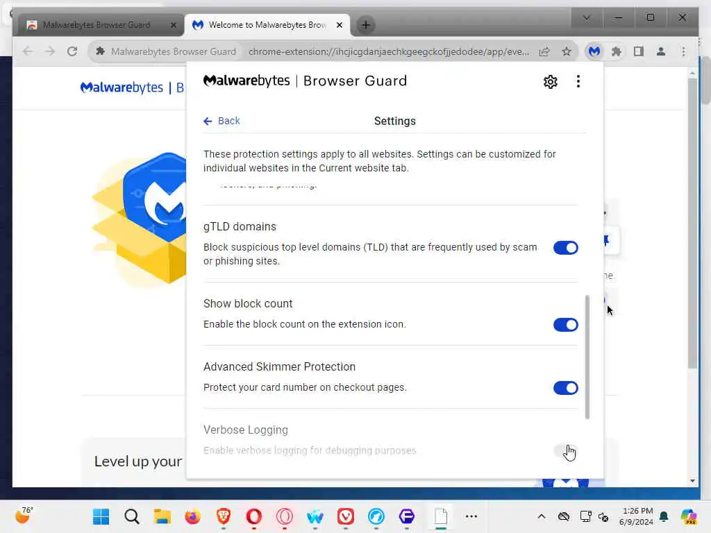711x533 pixels.
Task: Open the blank document app in taskbar
Action: 441,516
